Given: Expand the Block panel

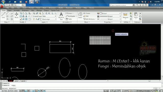Looking at the screenshot, I should click(x=87, y=22).
